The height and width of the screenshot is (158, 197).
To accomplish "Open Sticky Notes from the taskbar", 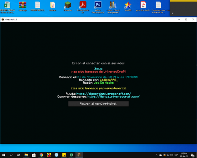I will (x=64, y=155).
